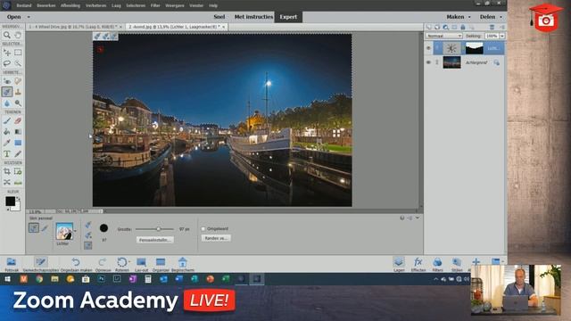This screenshot has width=571, height=321.
Task: Click the Grootte size slider
Action: pyautogui.click(x=154, y=229)
